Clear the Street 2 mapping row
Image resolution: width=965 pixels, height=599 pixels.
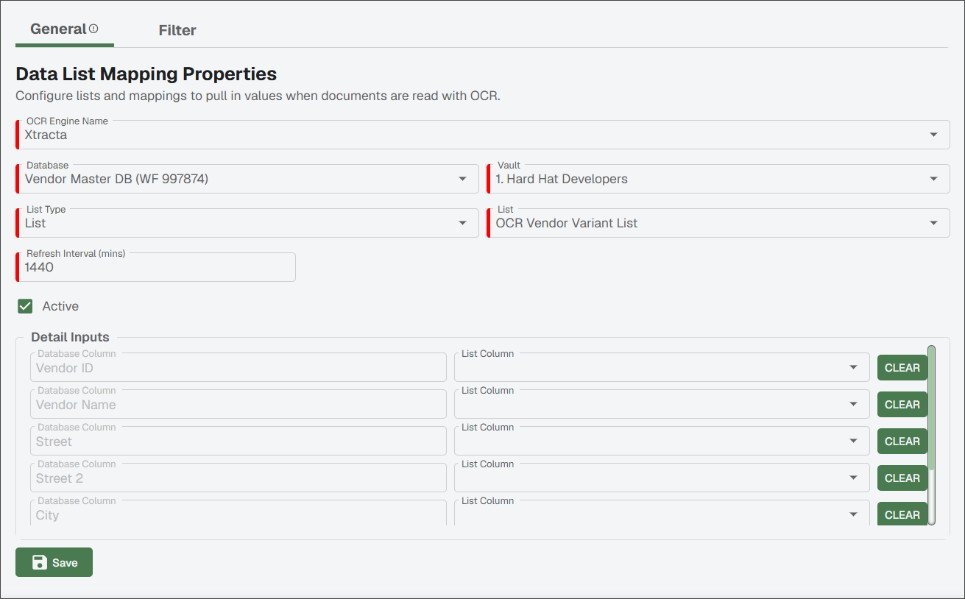tap(902, 478)
